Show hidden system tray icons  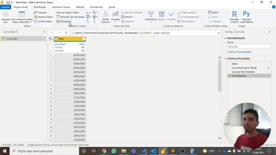220,151
